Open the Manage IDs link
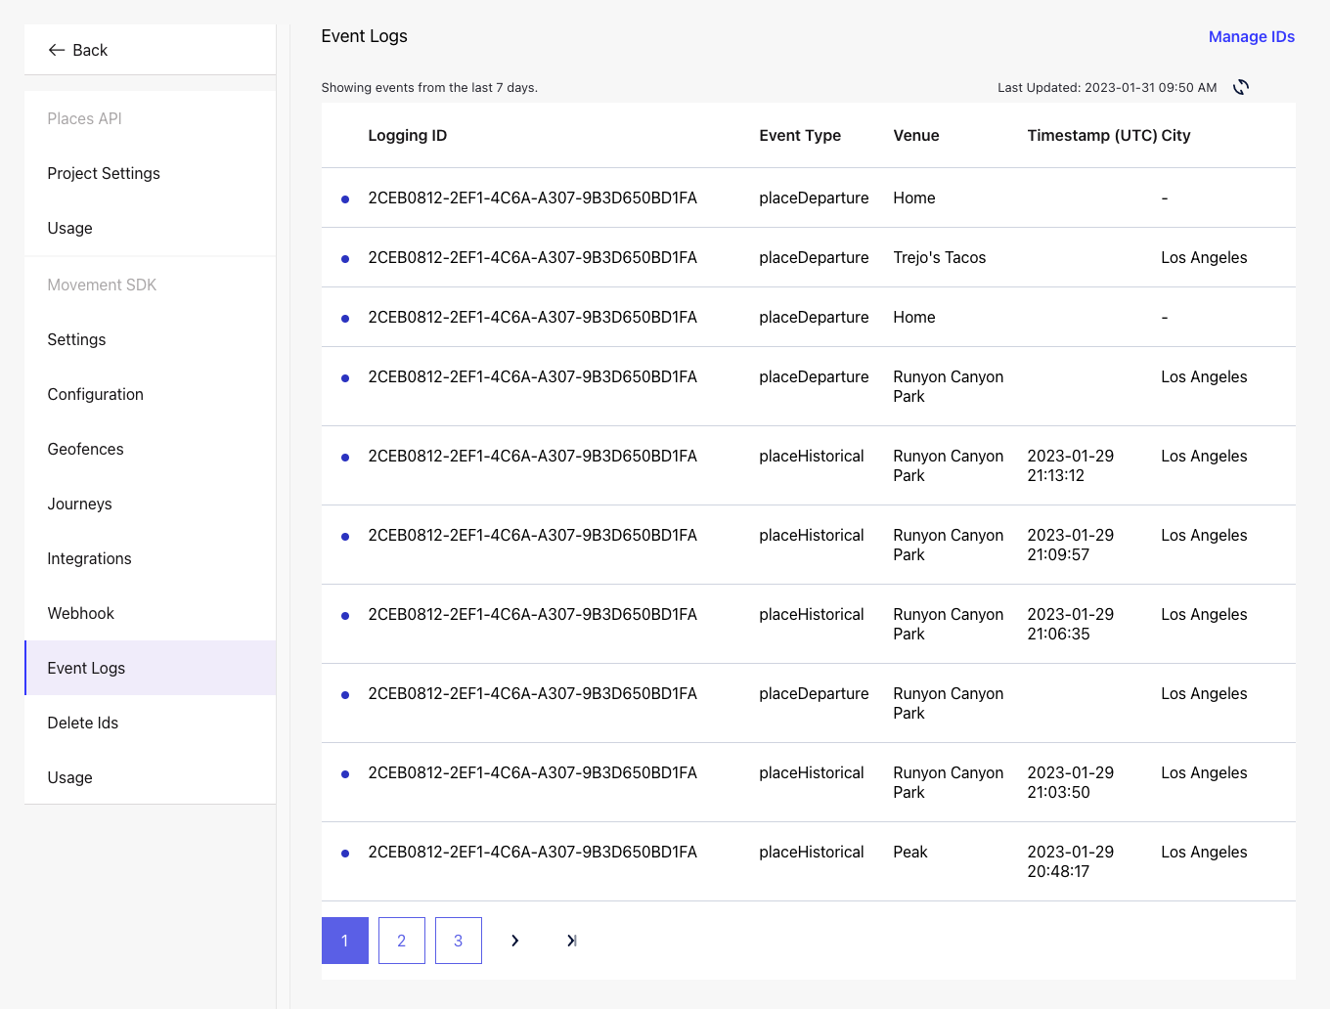Viewport: 1330px width, 1009px height. [x=1251, y=36]
